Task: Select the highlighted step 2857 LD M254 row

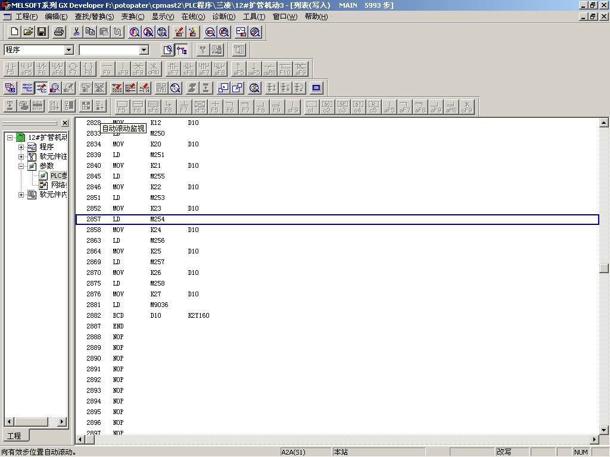Action: tap(337, 219)
